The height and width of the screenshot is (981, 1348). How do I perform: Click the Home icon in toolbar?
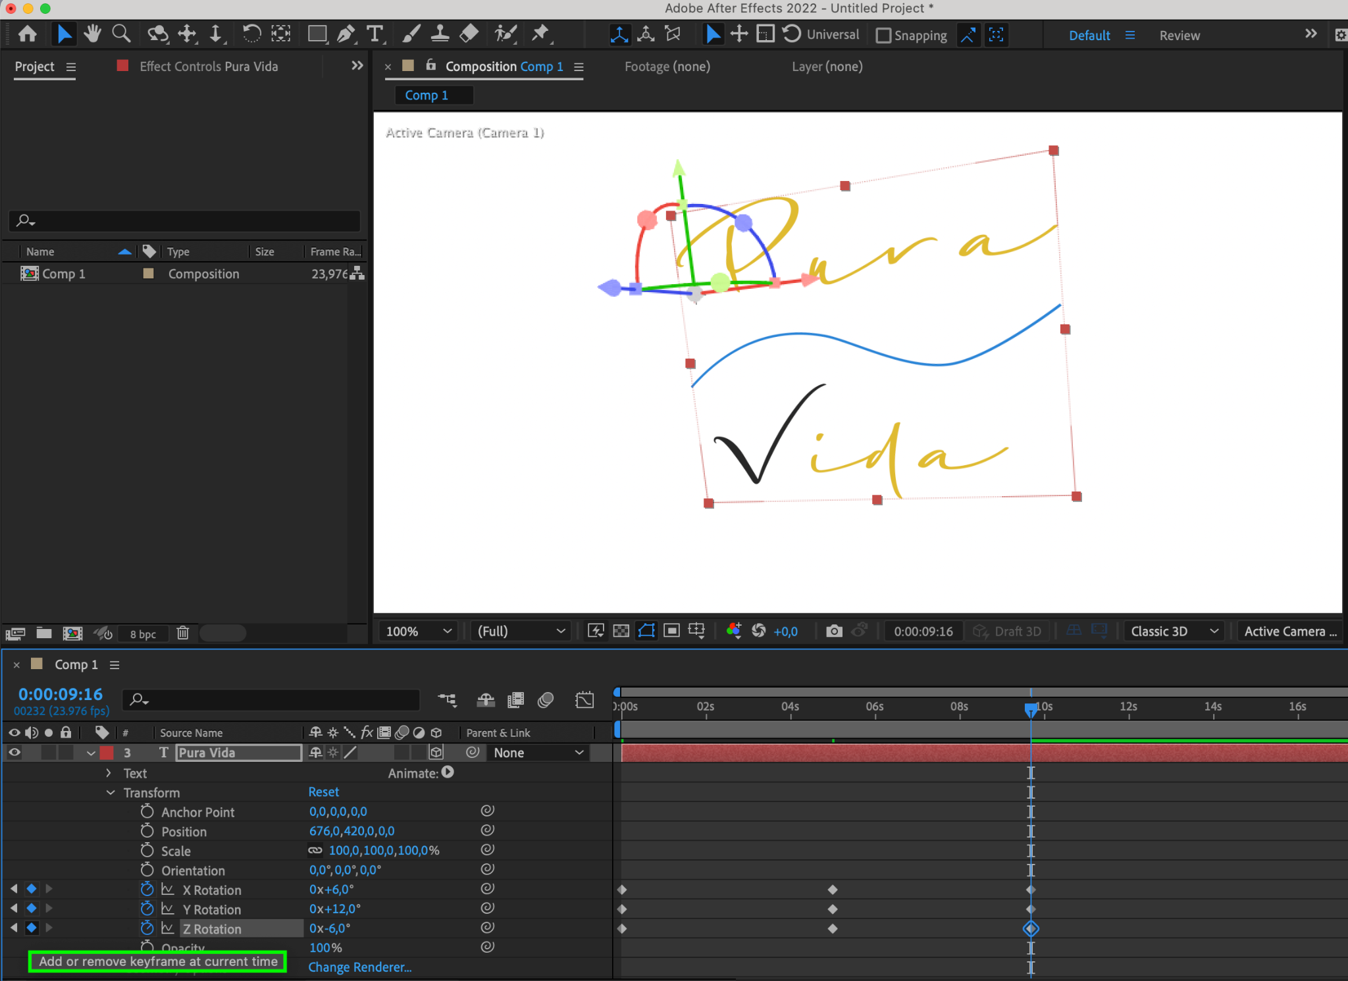tap(28, 34)
